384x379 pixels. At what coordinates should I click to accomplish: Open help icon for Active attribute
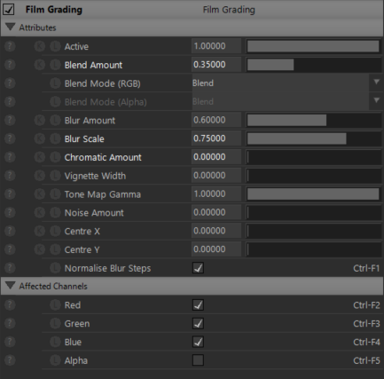10,46
